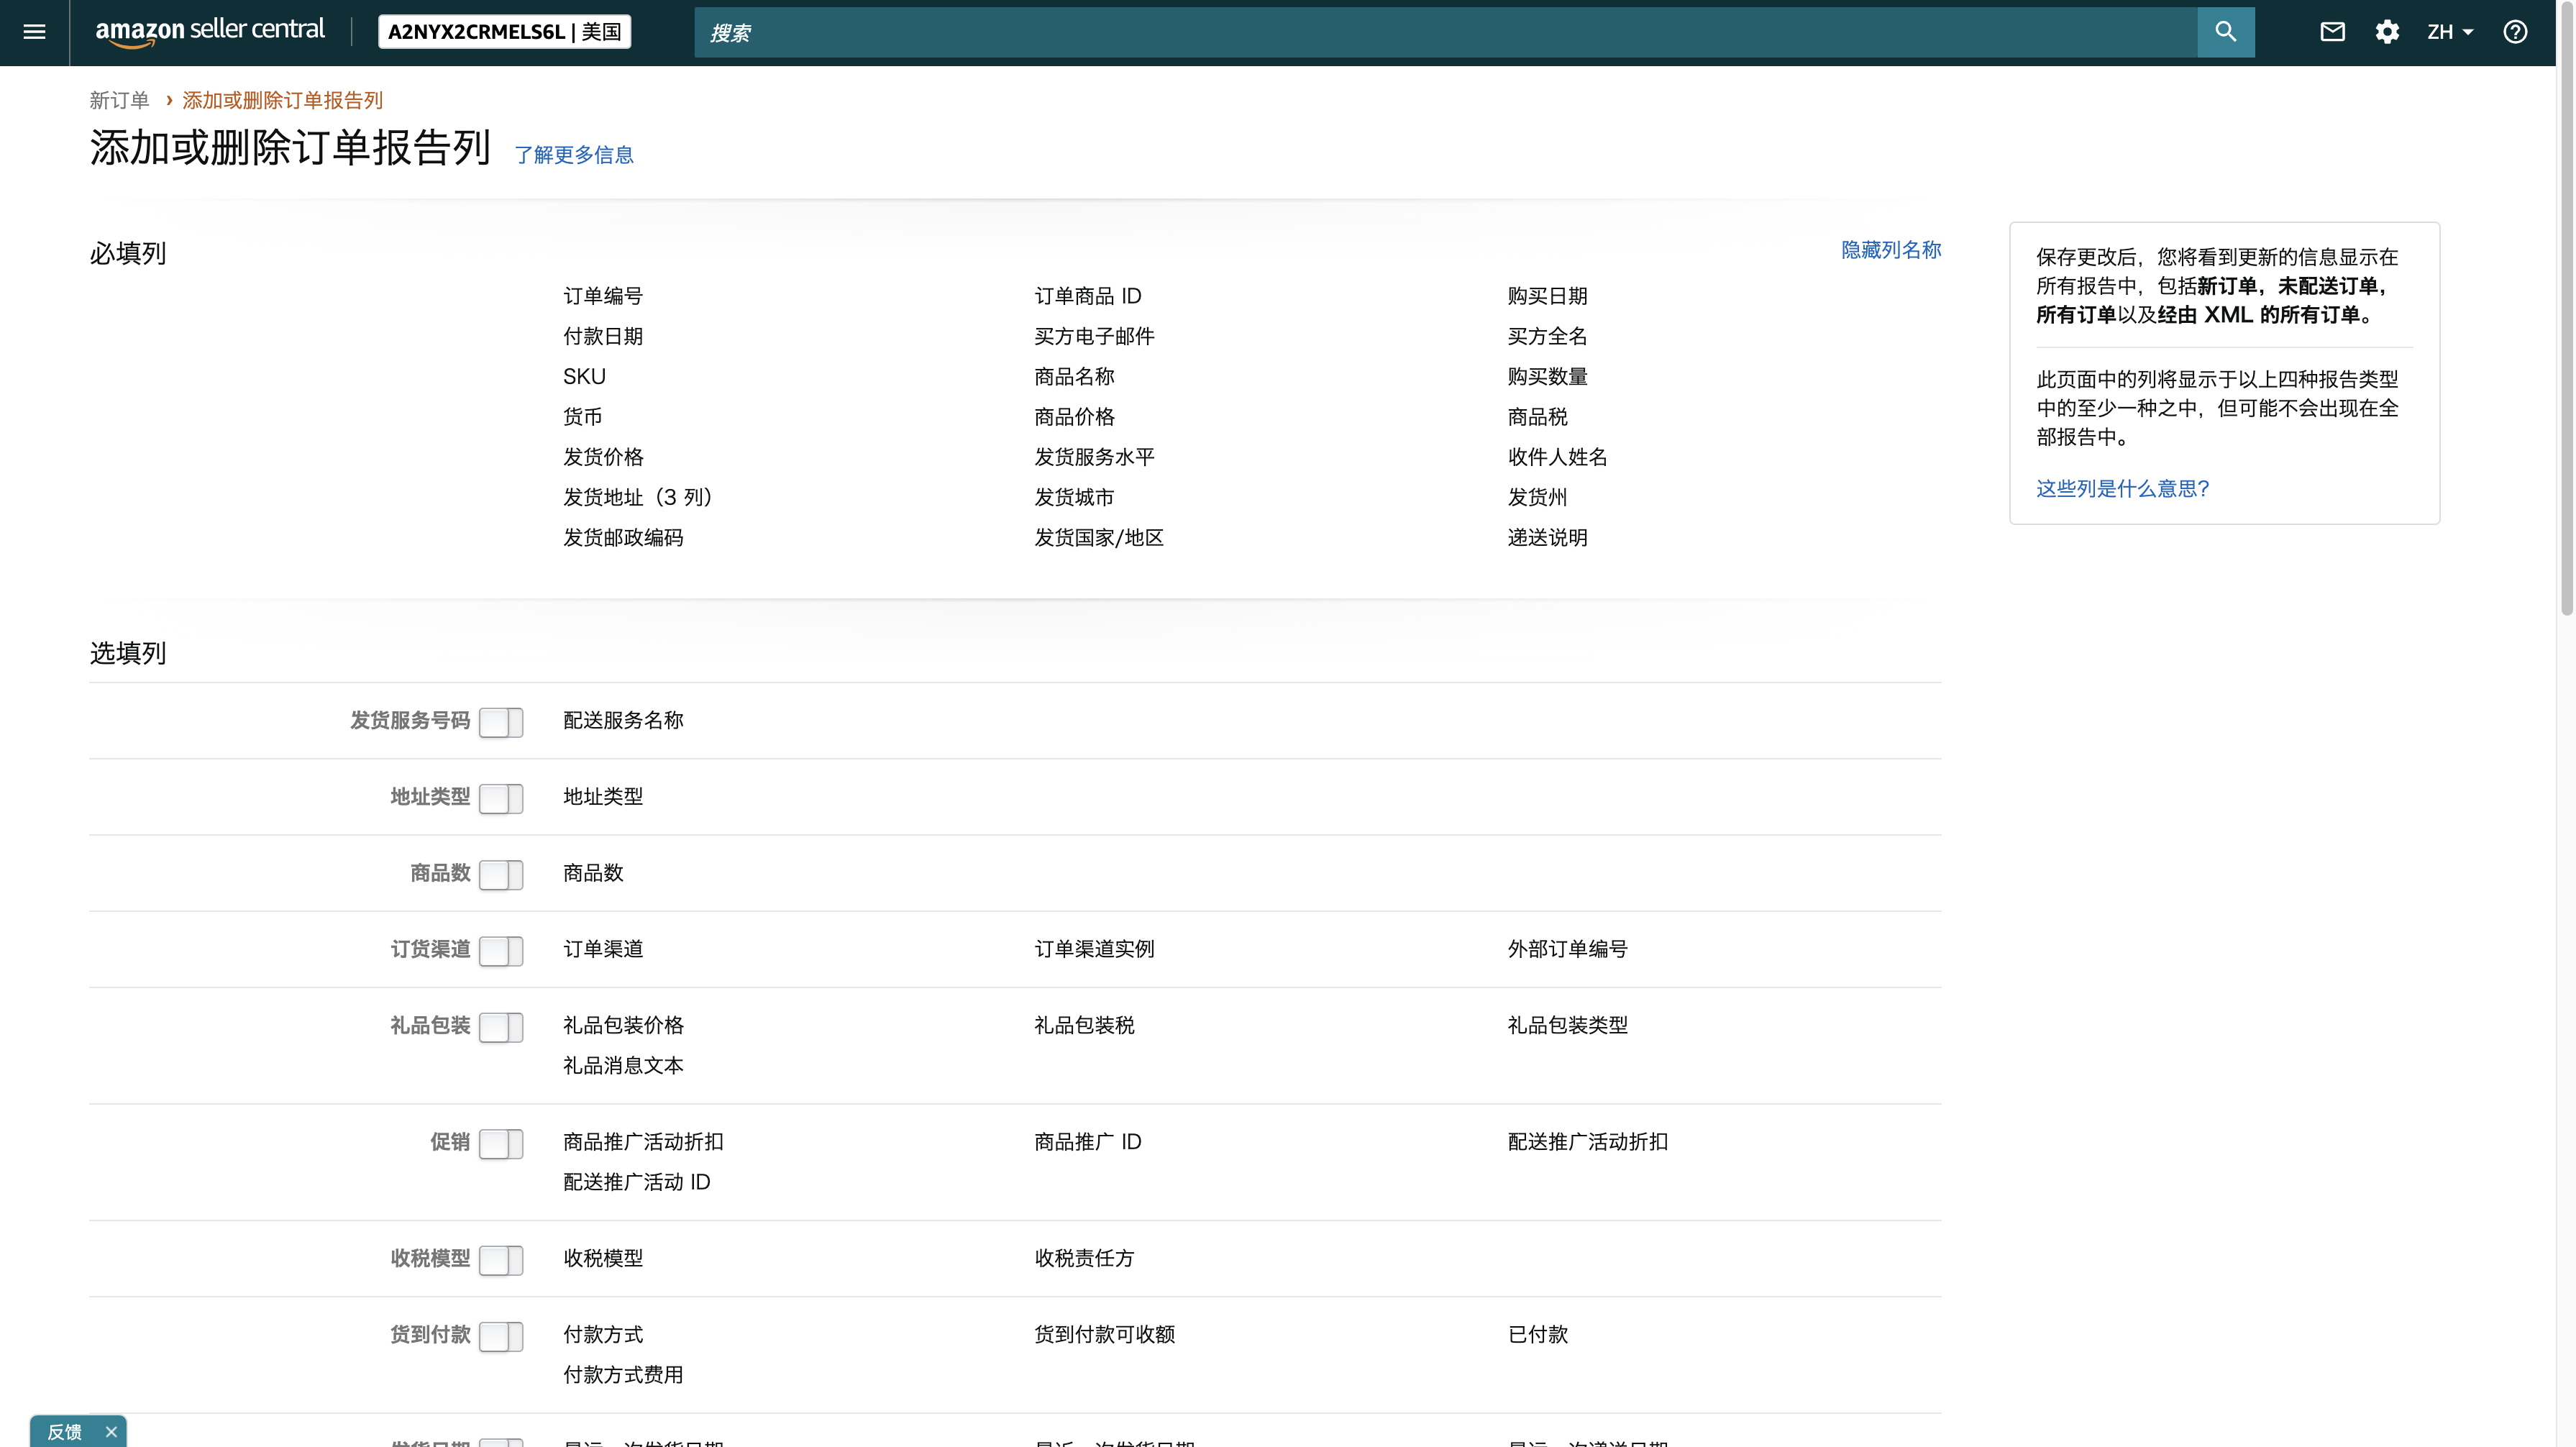
Task: Click the 添加或删除订单报告列 breadcrumb
Action: pyautogui.click(x=282, y=100)
